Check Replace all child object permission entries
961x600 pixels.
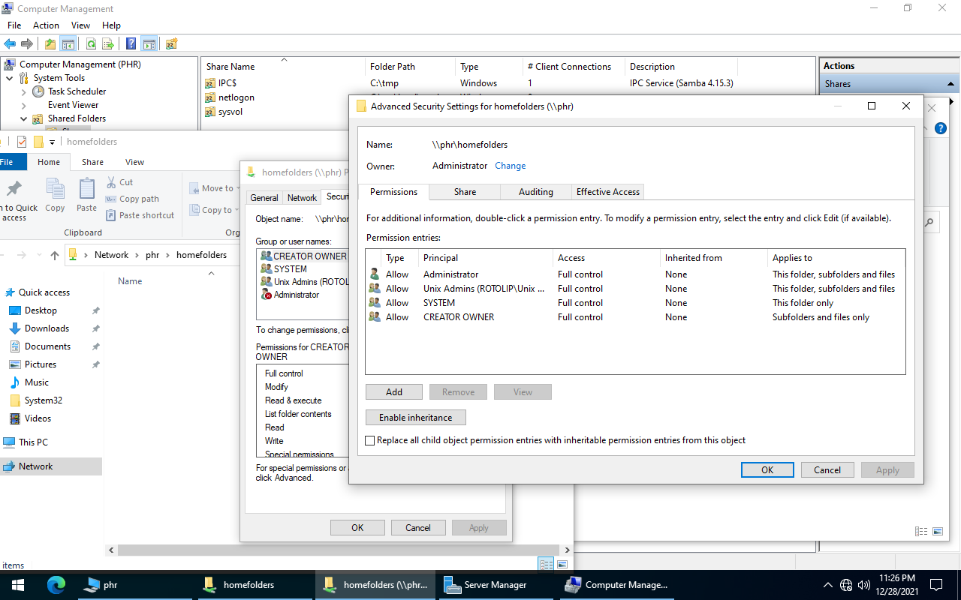369,441
